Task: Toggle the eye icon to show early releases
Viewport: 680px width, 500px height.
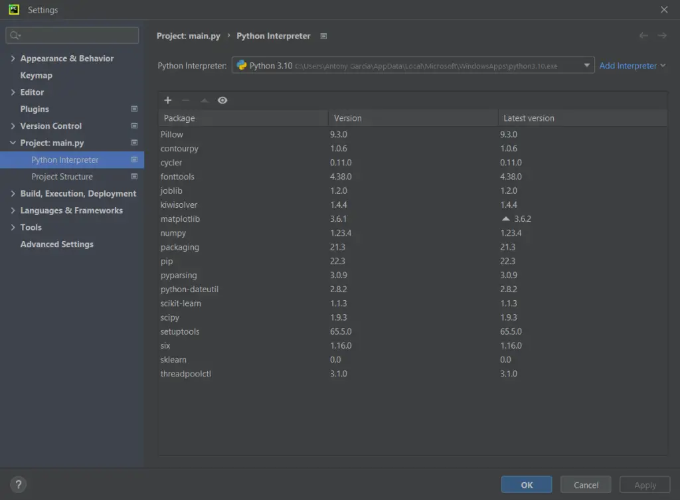Action: click(222, 100)
